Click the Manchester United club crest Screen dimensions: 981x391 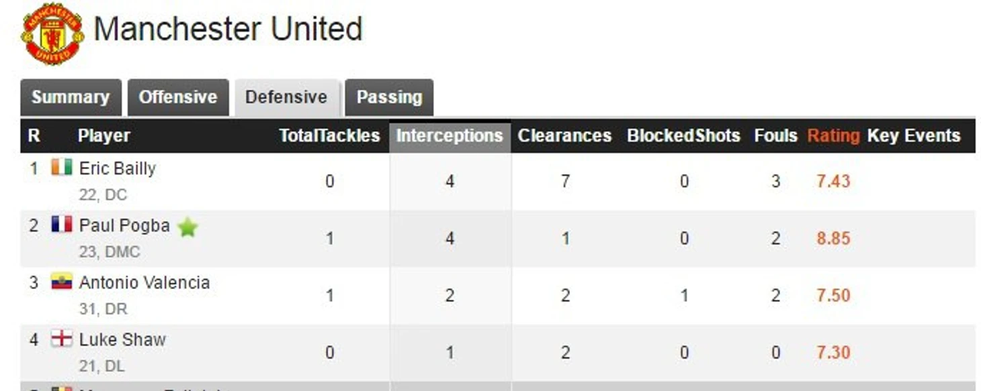tap(52, 34)
